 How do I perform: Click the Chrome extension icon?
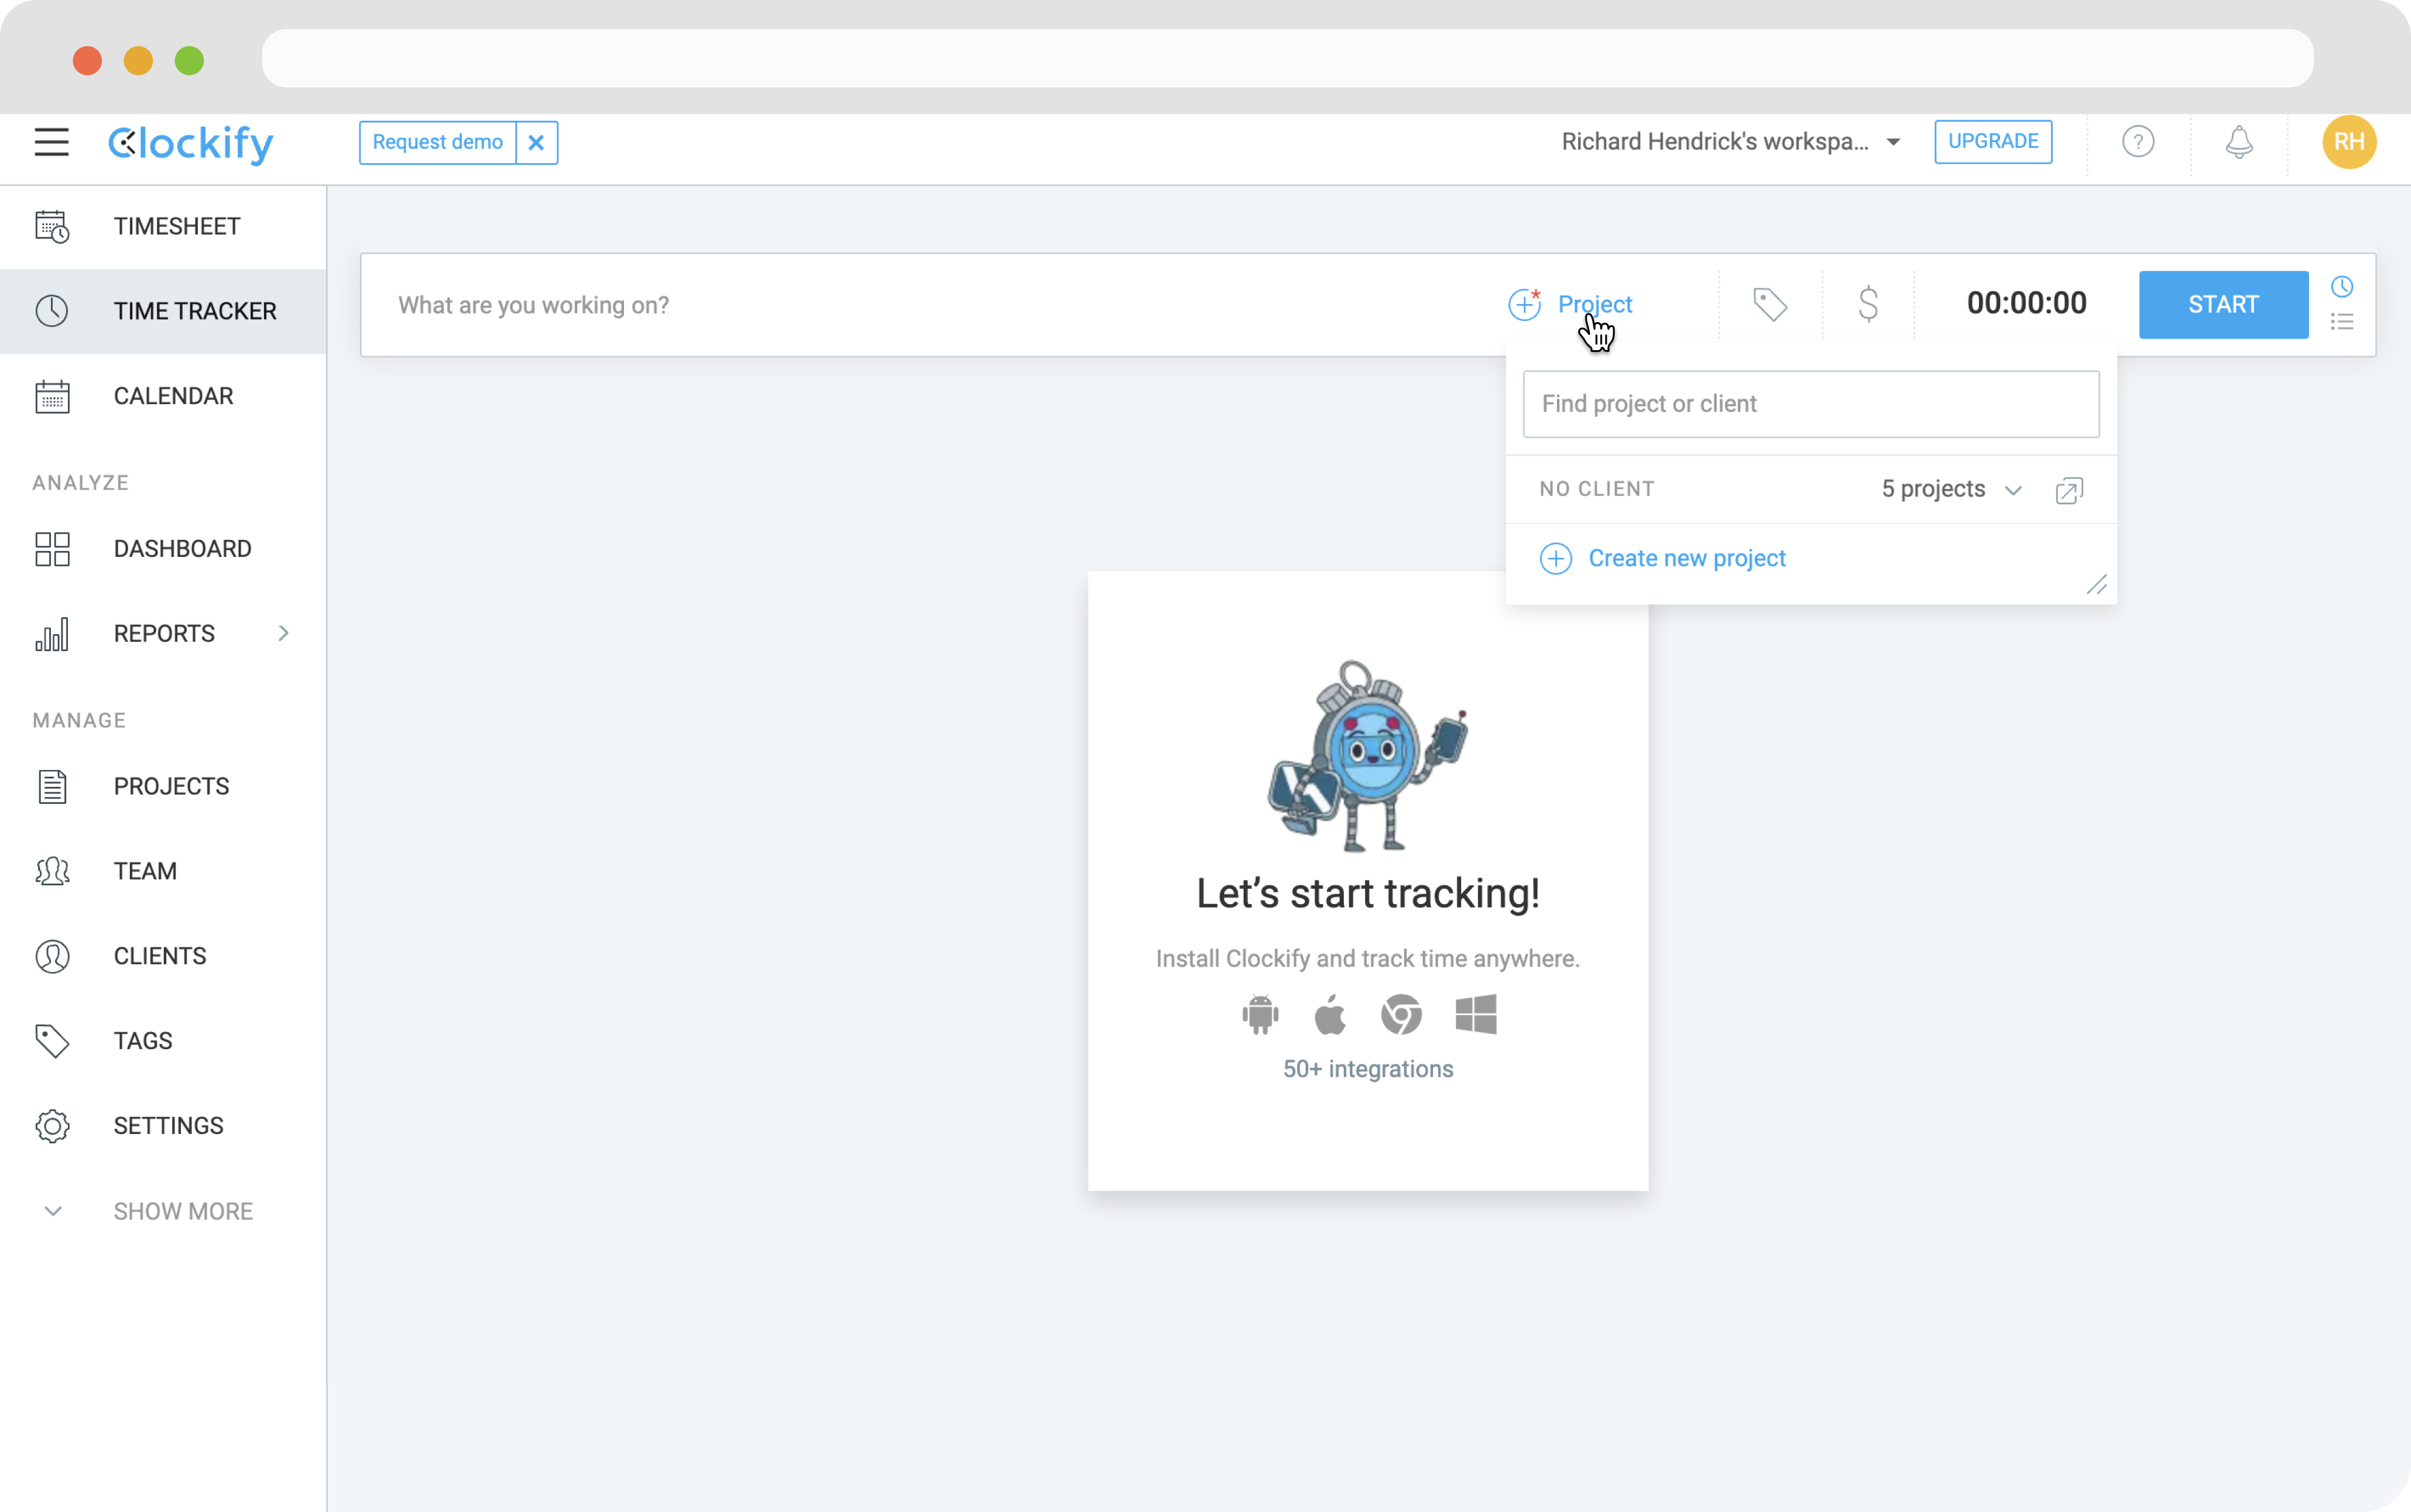pyautogui.click(x=1402, y=1015)
